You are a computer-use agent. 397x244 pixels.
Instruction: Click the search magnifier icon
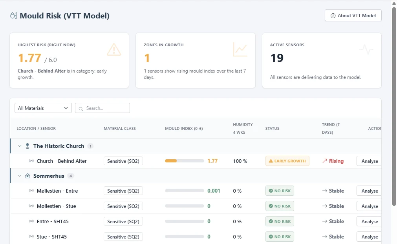click(x=81, y=109)
